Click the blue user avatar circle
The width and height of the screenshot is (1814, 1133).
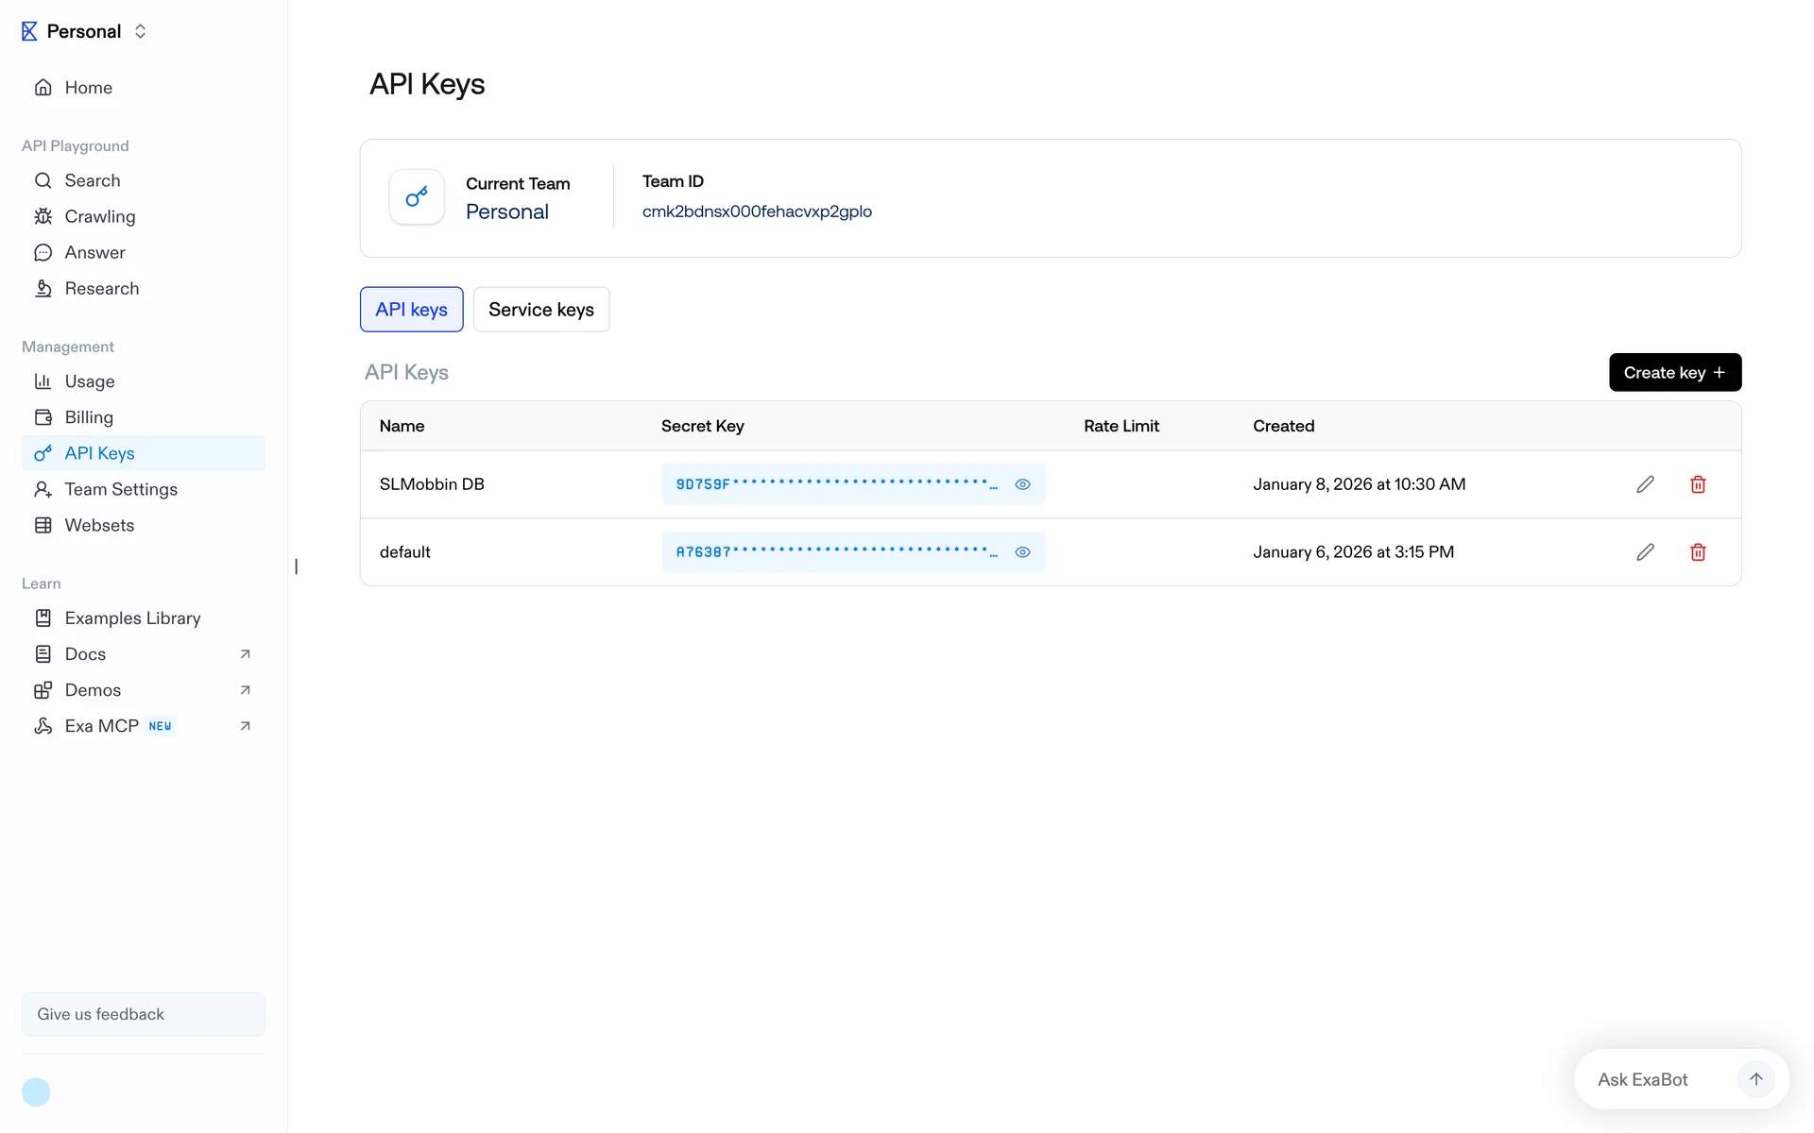pyautogui.click(x=36, y=1092)
